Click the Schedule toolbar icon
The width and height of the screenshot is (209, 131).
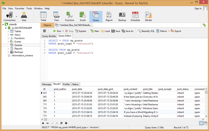tap(135, 16)
